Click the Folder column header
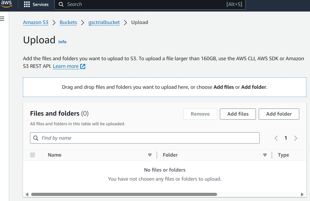The width and height of the screenshot is (310, 201). (x=170, y=155)
